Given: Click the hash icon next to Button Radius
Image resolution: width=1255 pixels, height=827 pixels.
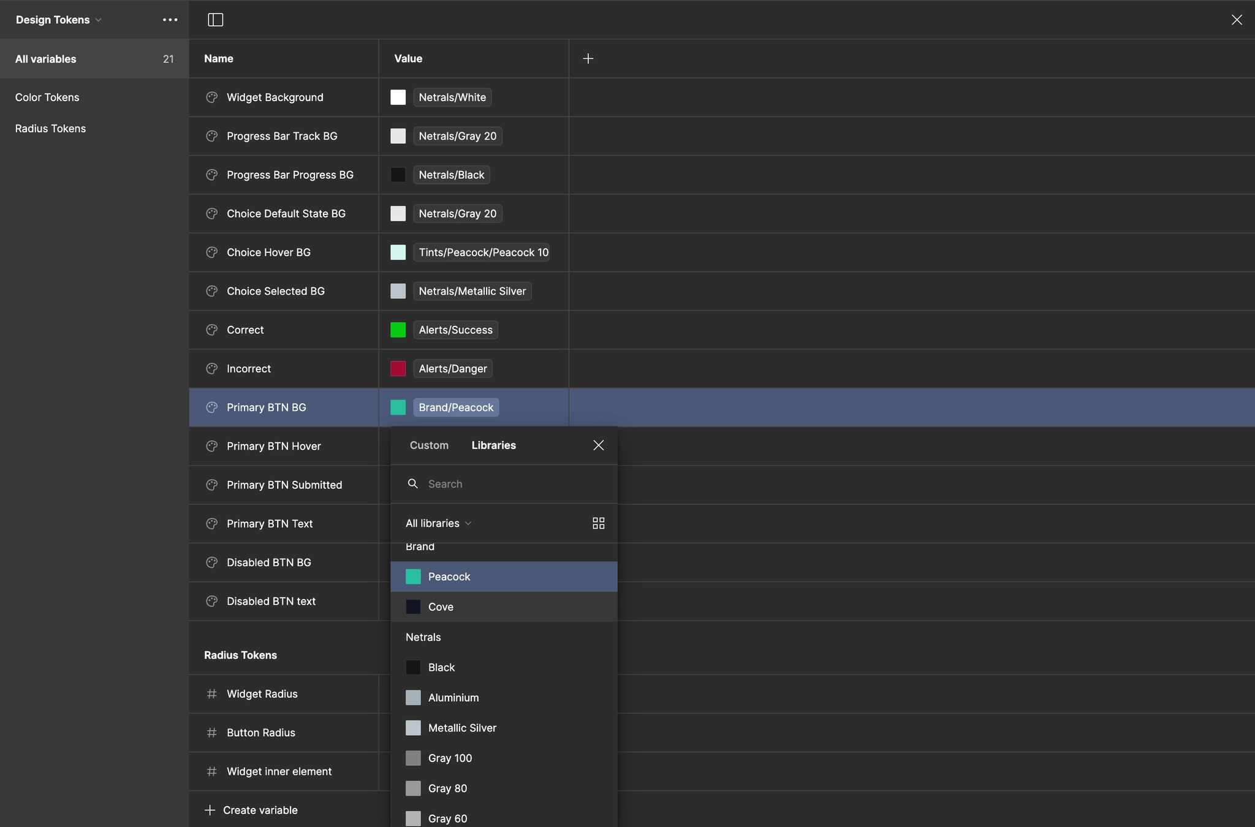Looking at the screenshot, I should (211, 733).
